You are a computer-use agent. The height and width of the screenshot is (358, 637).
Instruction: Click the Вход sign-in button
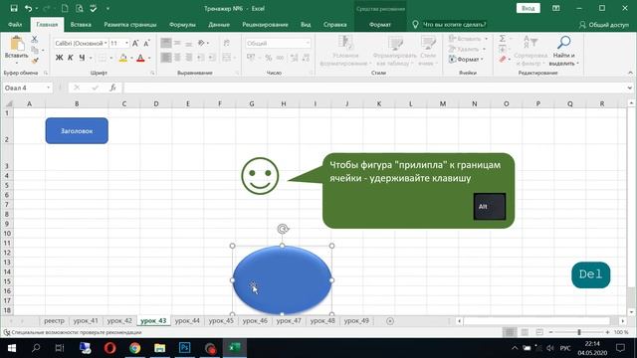pos(529,8)
